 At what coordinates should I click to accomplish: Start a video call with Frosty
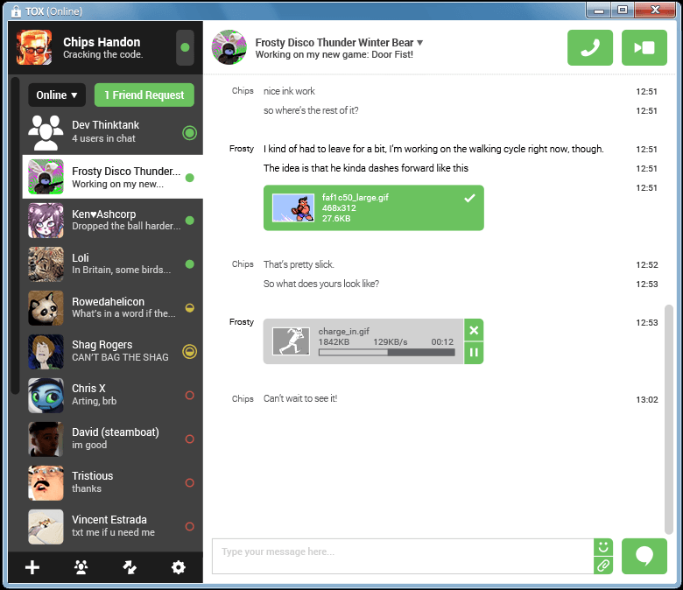[644, 47]
